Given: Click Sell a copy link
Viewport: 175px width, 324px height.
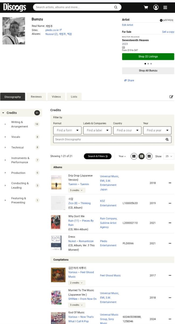Looking at the screenshot, I should pyautogui.click(x=168, y=32).
